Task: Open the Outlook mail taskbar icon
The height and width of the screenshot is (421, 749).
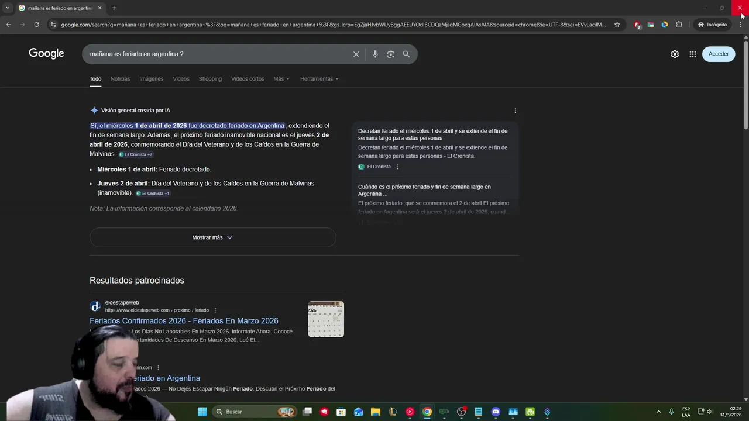Action: pos(358,412)
